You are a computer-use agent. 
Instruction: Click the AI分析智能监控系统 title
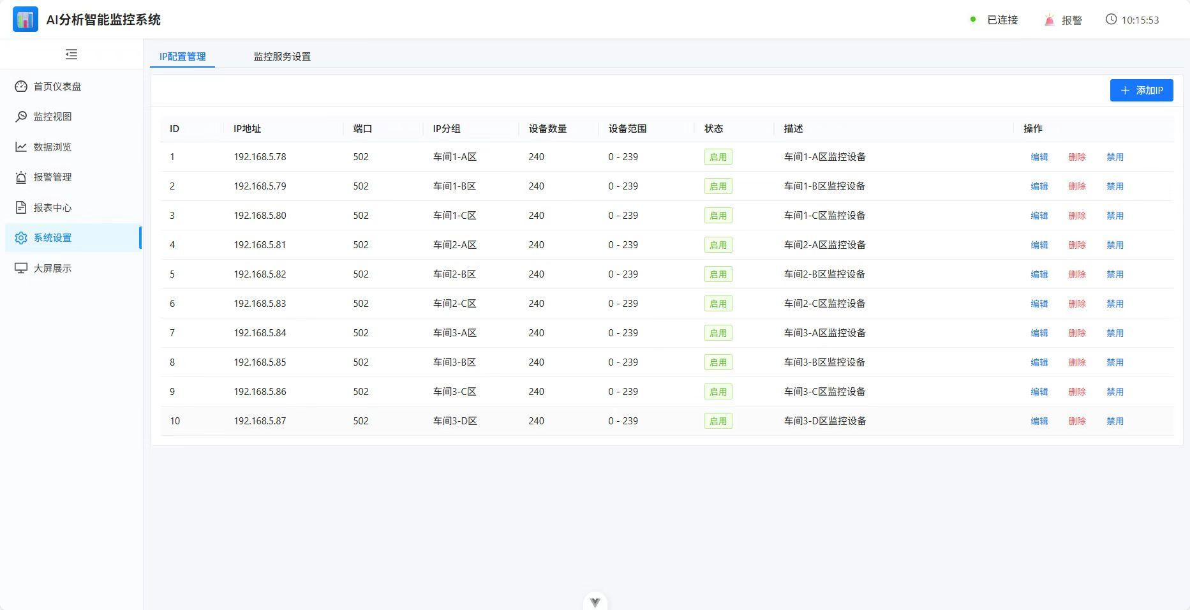point(103,20)
